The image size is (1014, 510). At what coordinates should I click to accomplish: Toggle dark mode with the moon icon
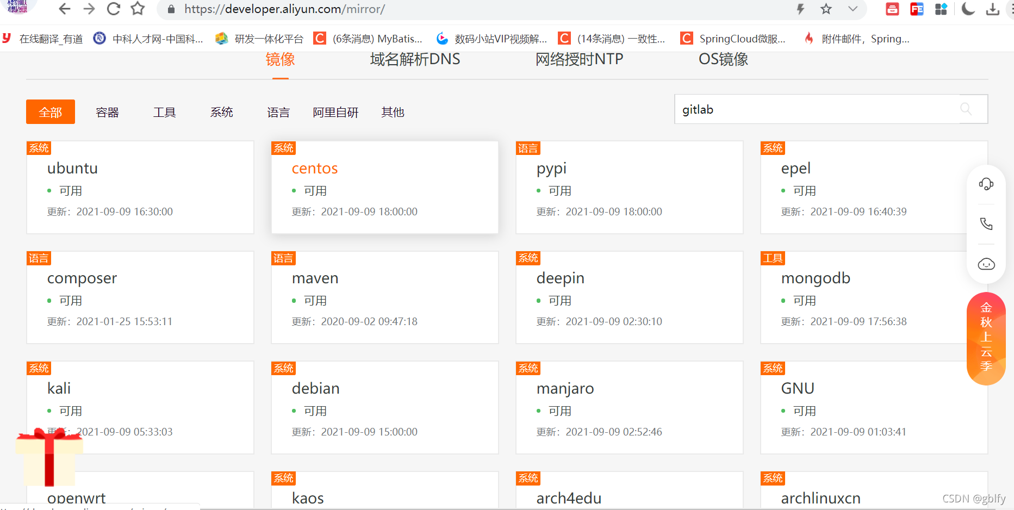point(968,9)
